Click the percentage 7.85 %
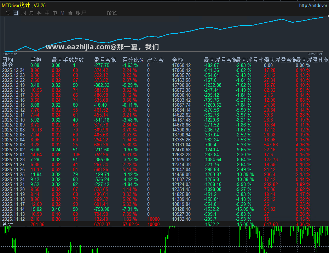Image resolution: width=329 pixels, height=253 pixels. pos(130,214)
